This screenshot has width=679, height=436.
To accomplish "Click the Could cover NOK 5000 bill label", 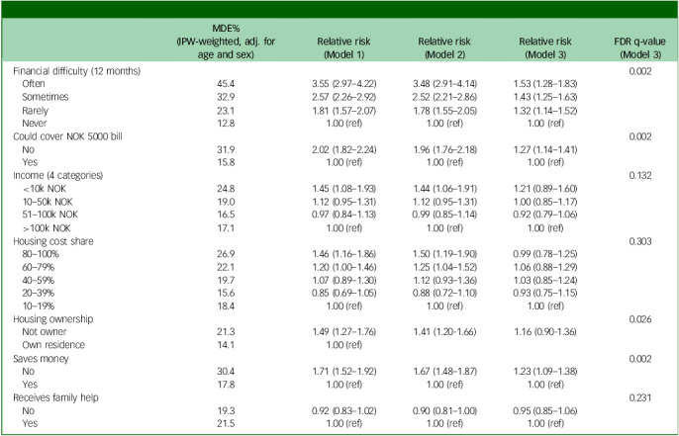I will (67, 136).
